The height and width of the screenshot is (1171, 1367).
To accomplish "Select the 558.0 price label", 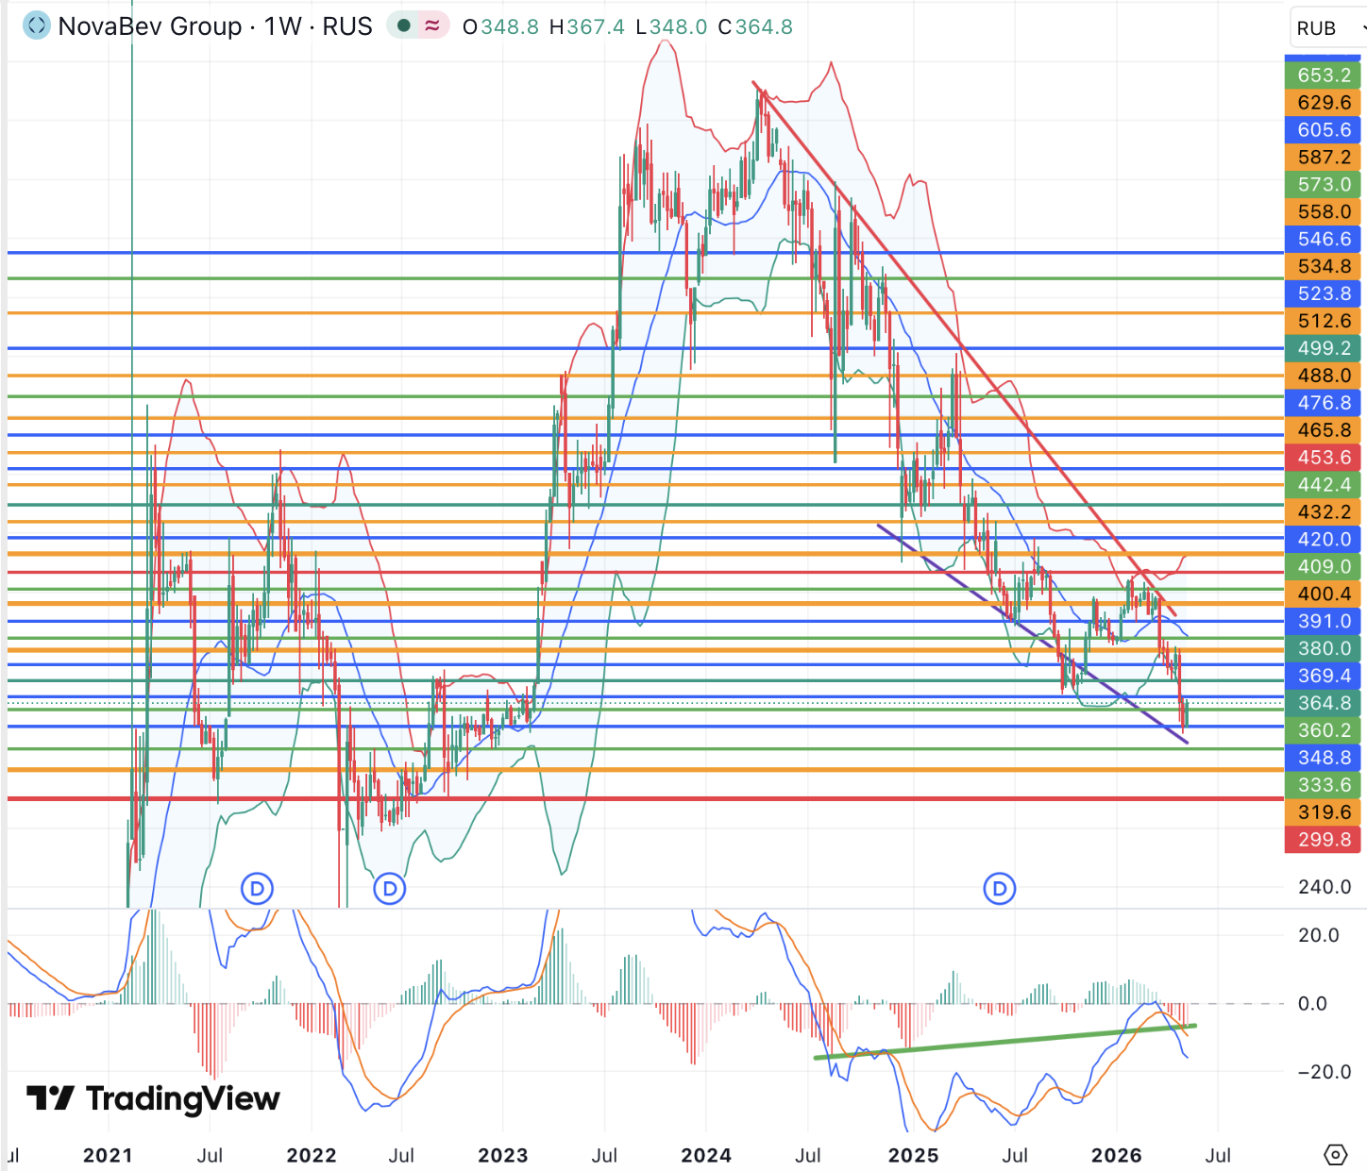I will click(x=1323, y=211).
